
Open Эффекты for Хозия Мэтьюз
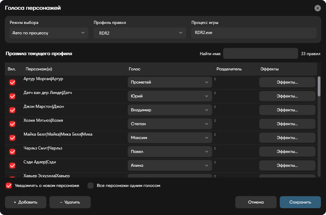click(x=287, y=124)
